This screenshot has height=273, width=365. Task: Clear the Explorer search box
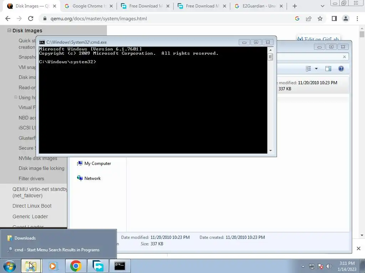point(345,57)
